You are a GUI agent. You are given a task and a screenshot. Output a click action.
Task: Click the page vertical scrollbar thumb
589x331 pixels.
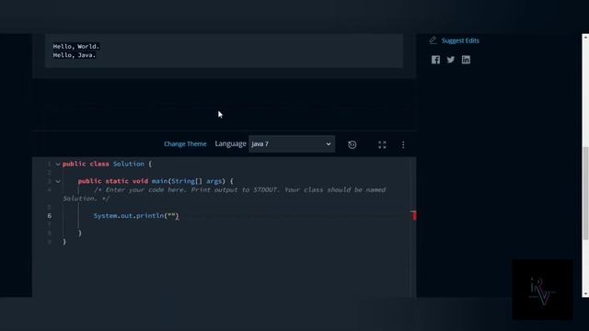tap(585, 193)
